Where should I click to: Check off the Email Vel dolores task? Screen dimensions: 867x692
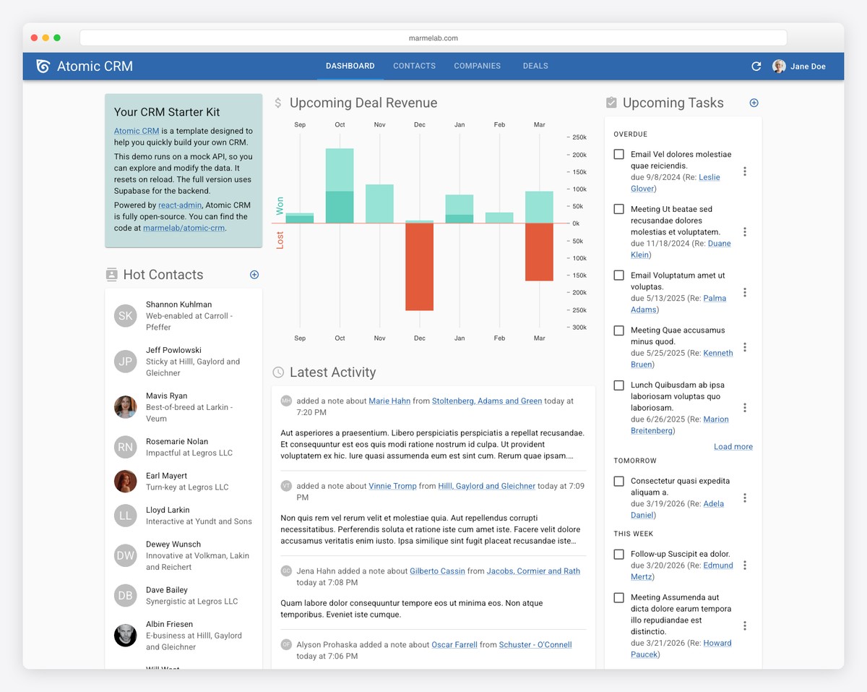pos(618,154)
